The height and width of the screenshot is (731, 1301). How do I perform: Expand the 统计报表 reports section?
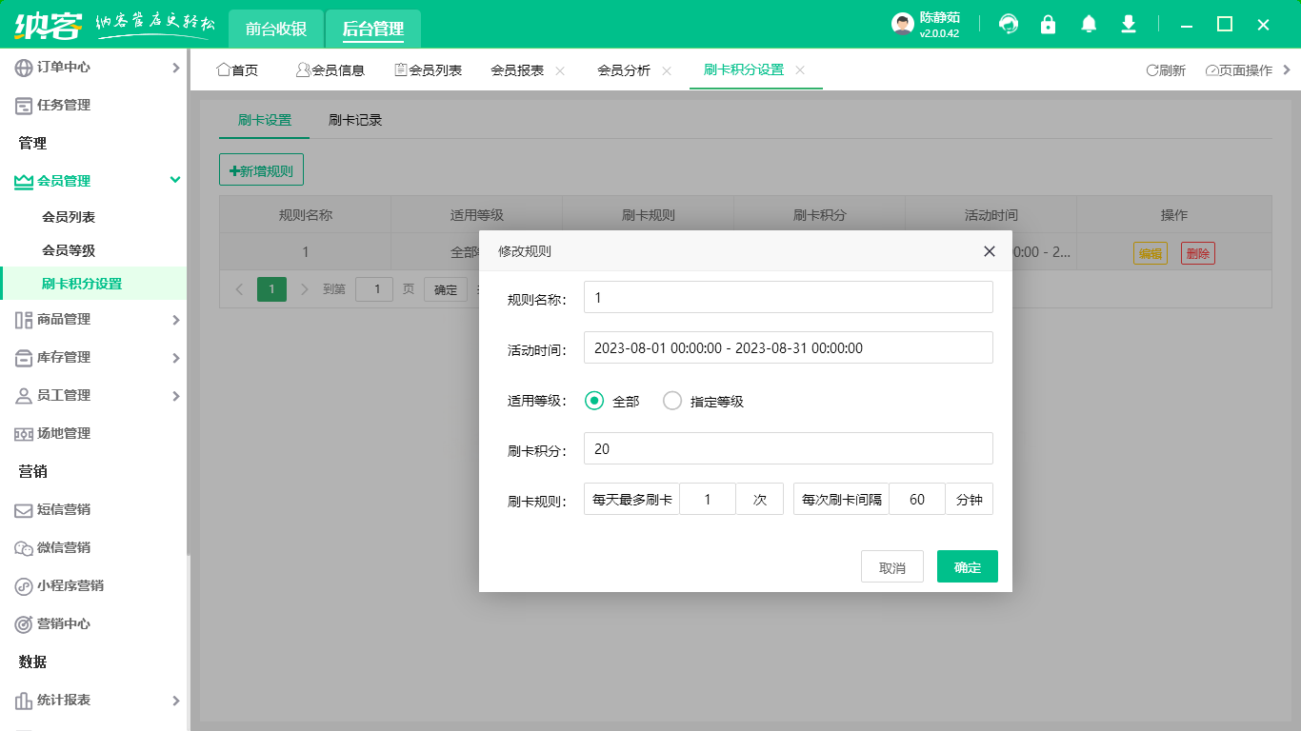click(174, 700)
